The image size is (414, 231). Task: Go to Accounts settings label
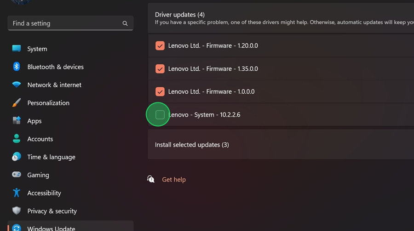40,139
